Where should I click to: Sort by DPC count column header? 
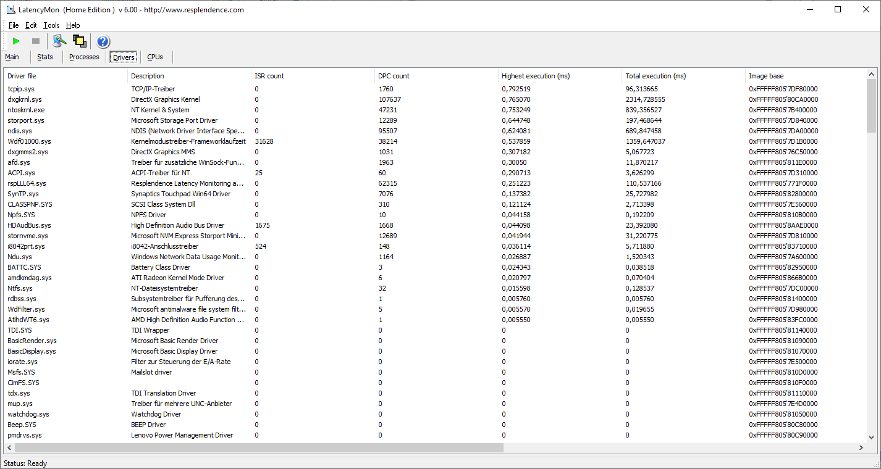437,76
